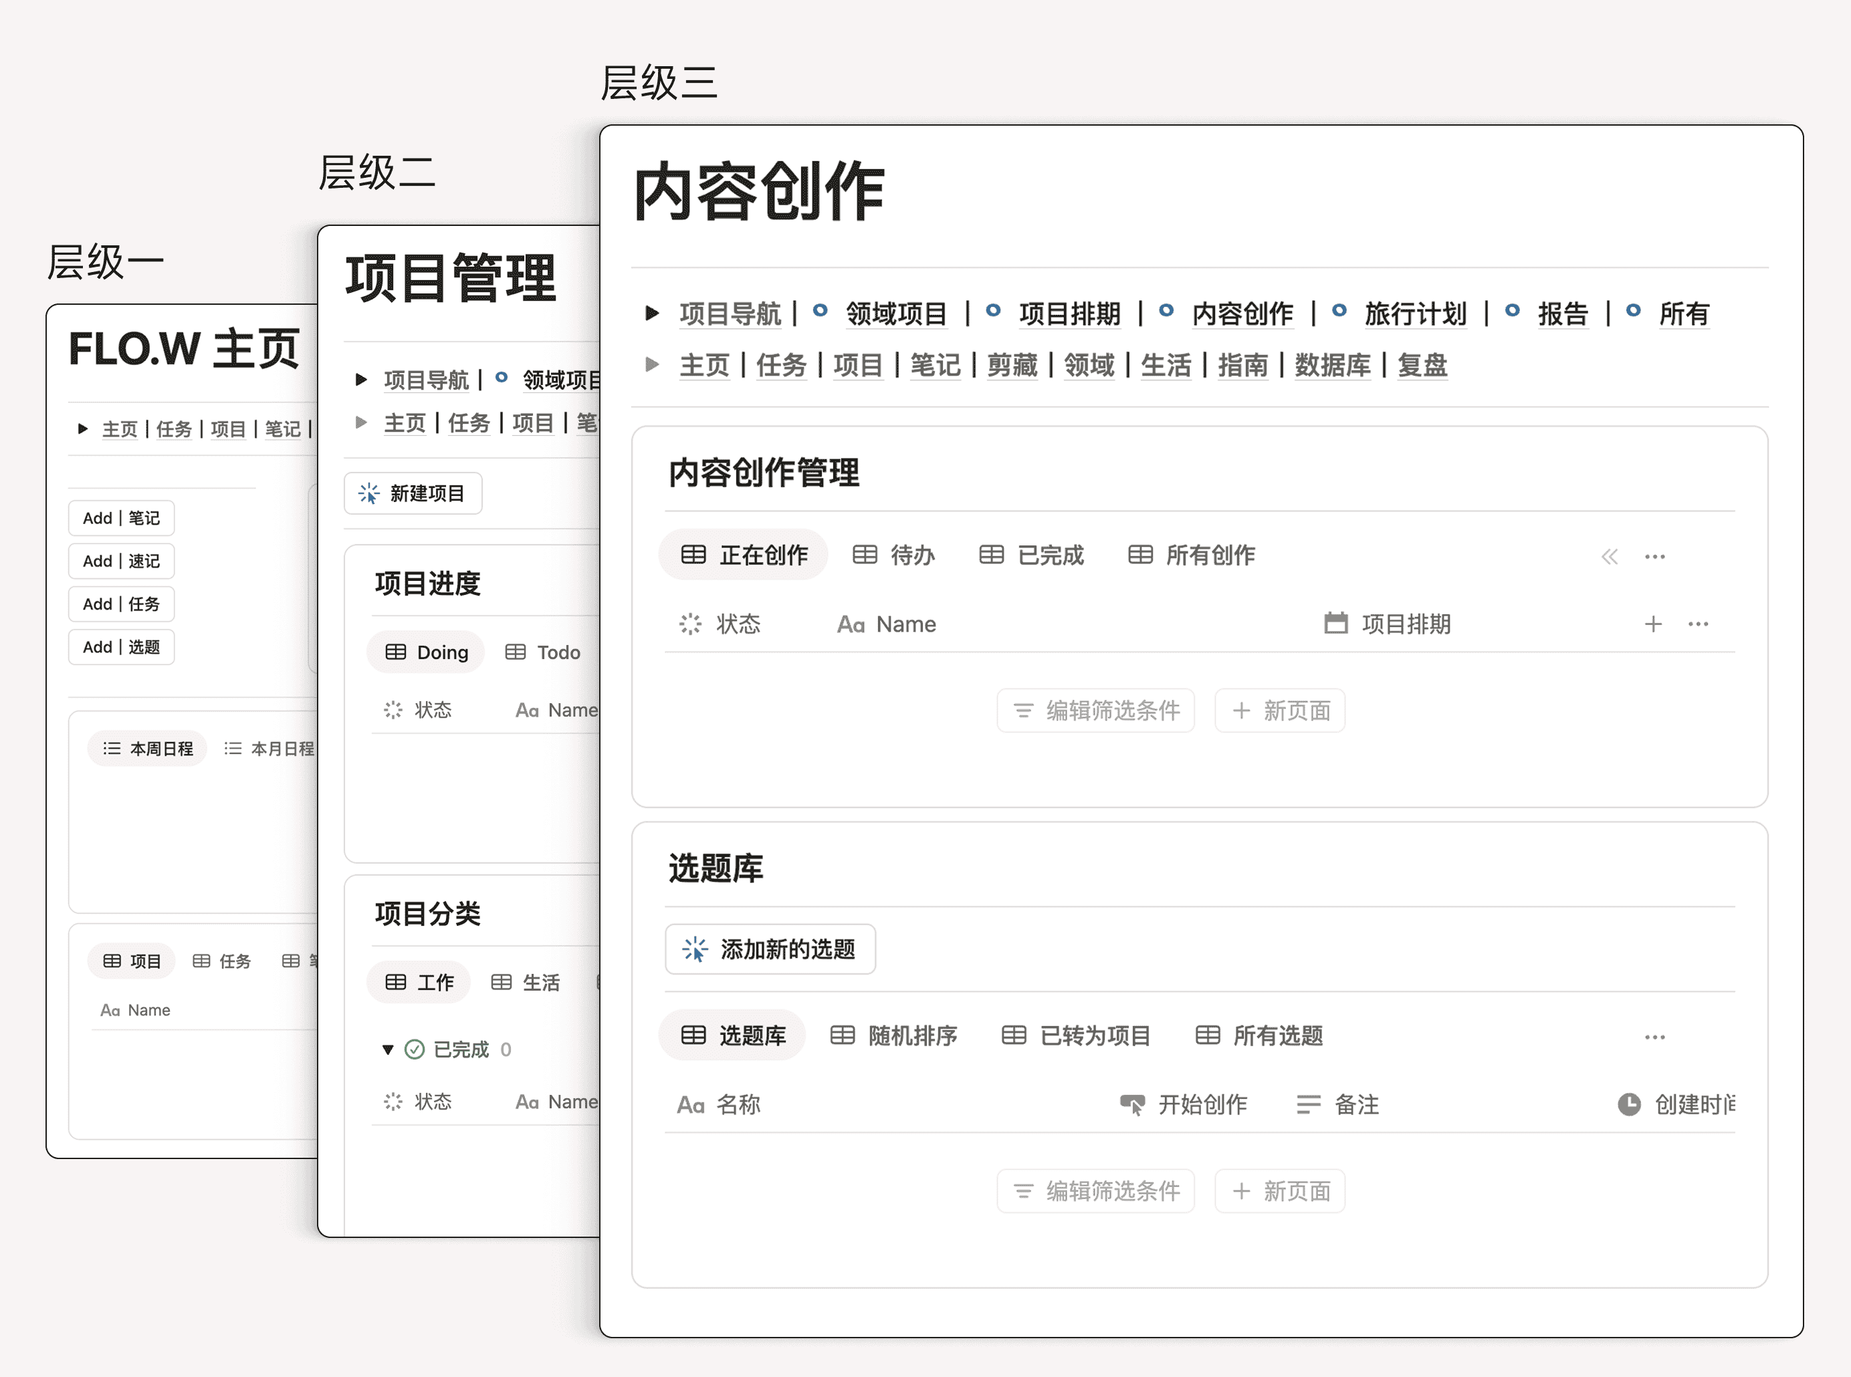Viewport: 1851px width, 1377px height.
Task: Collapse the 已完成 group in 项目分类
Action: pos(388,1049)
